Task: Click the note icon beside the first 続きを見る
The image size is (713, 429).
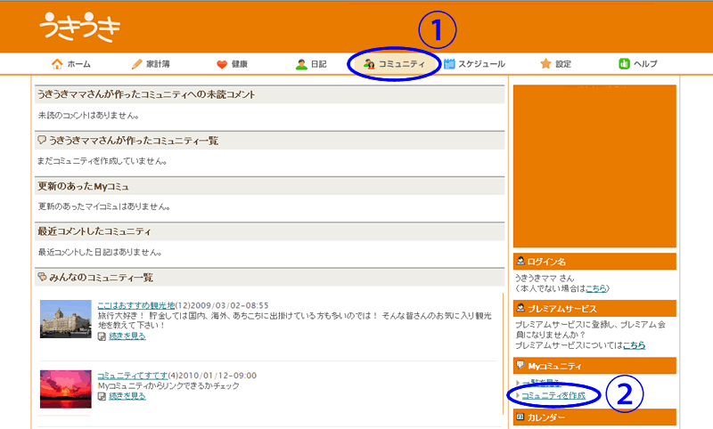Action: pyautogui.click(x=102, y=336)
